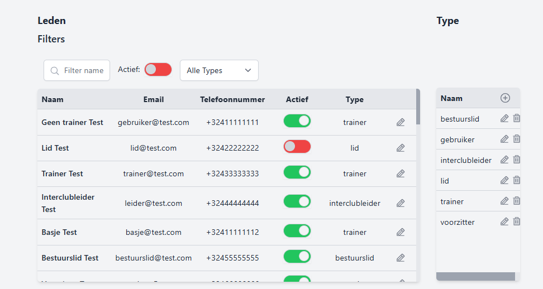This screenshot has width=543, height=289.
Task: Toggle active for Bestuurslid Test
Action: (x=297, y=257)
